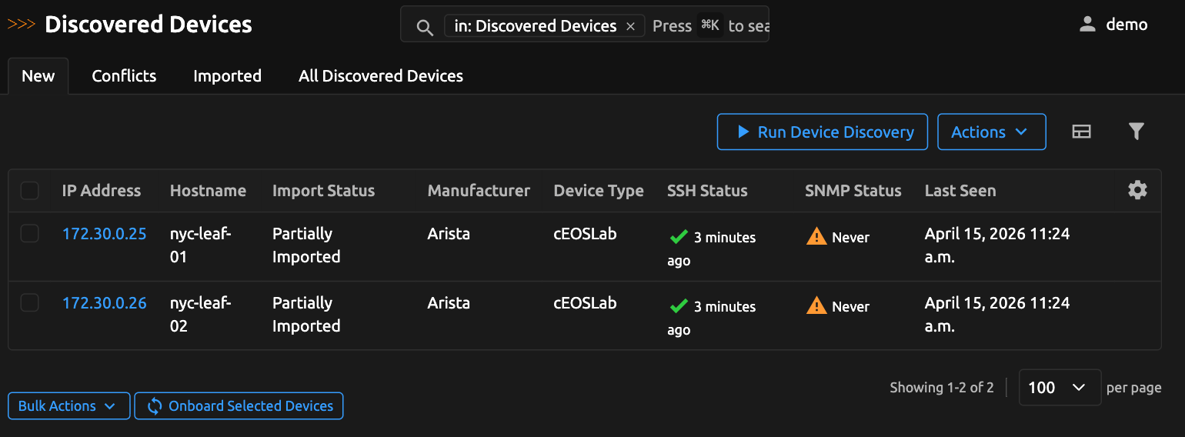
Task: Check the box for 172.30.0.25 row
Action: [29, 234]
